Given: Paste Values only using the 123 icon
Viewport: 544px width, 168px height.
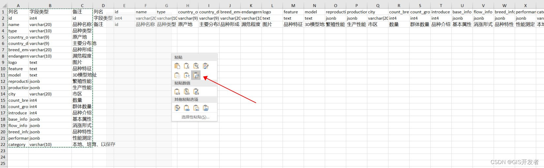Looking at the screenshot, I should click(x=177, y=92).
